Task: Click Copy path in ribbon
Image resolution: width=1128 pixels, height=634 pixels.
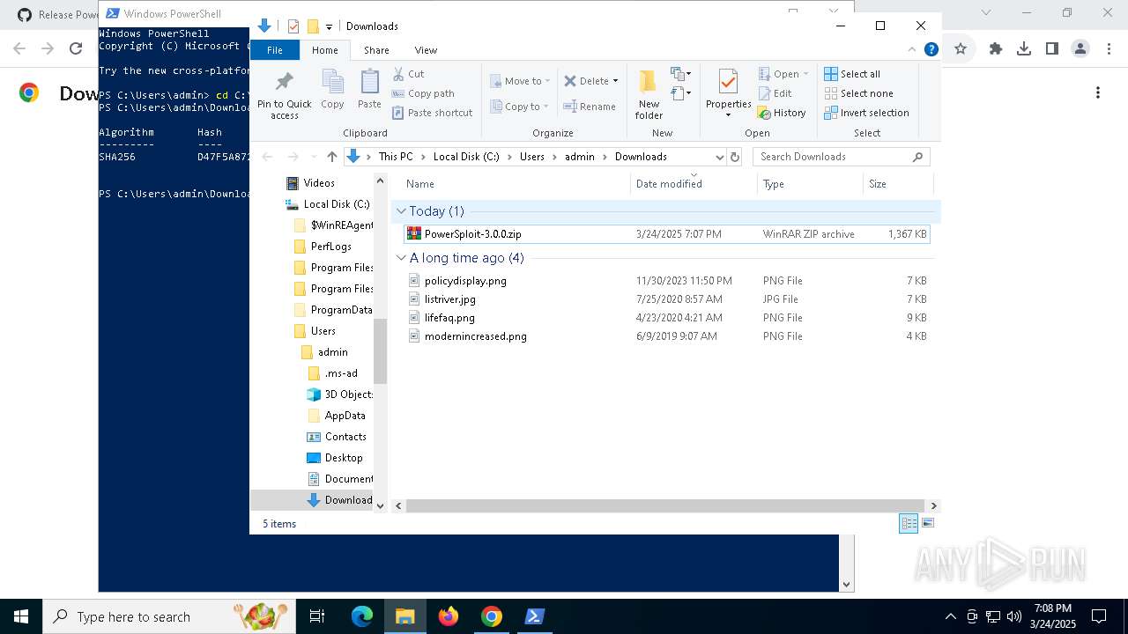Action: [423, 93]
